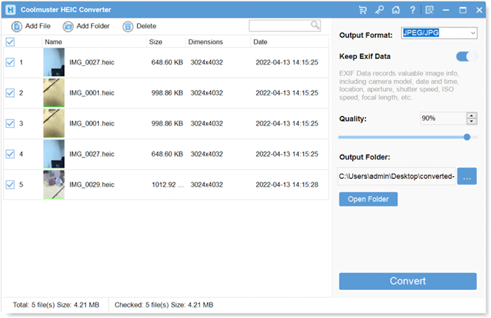Click the 648.60 KB size in row 1
Image resolution: width=491 pixels, height=318 pixels.
(x=167, y=62)
